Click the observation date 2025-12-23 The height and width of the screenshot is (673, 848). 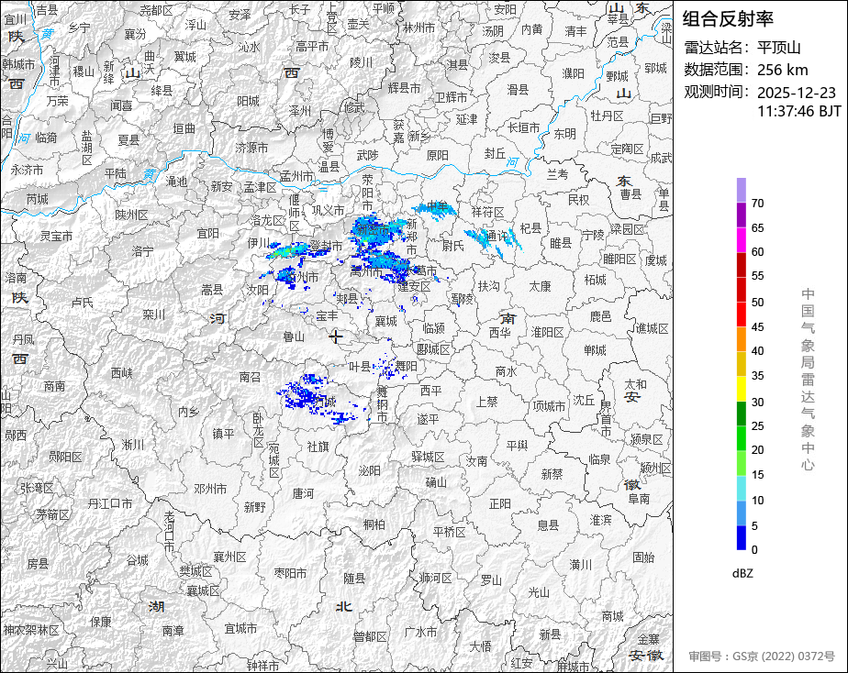coord(796,93)
